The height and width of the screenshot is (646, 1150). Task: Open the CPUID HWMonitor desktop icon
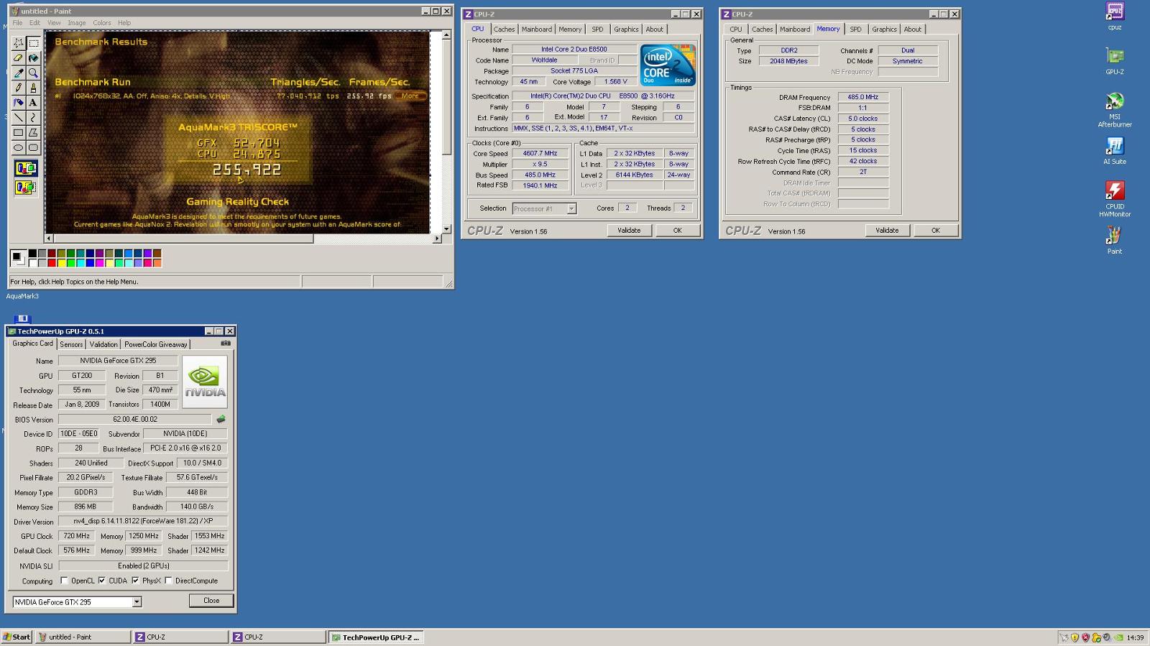point(1115,199)
